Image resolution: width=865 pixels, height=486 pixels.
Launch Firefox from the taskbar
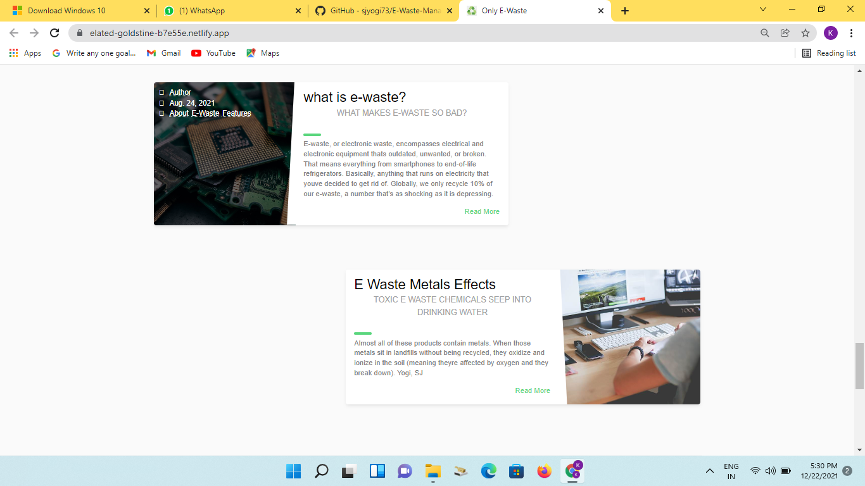coord(543,471)
